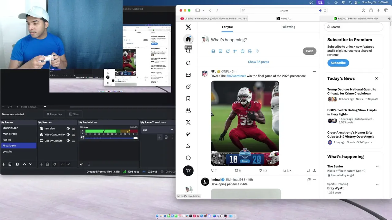
Task: Open the Notifications bell in X sidebar
Action: coord(188,63)
